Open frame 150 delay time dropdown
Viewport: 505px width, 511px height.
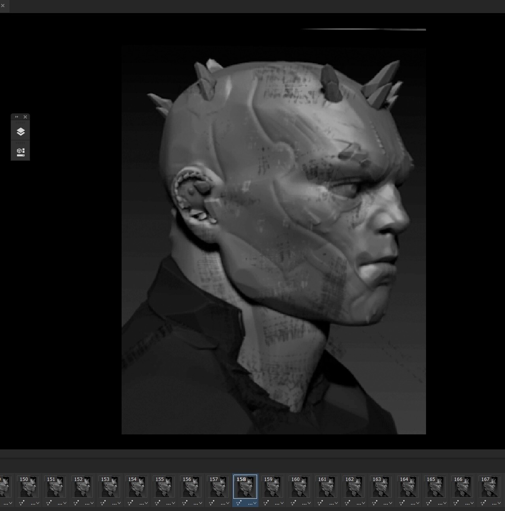point(35,503)
